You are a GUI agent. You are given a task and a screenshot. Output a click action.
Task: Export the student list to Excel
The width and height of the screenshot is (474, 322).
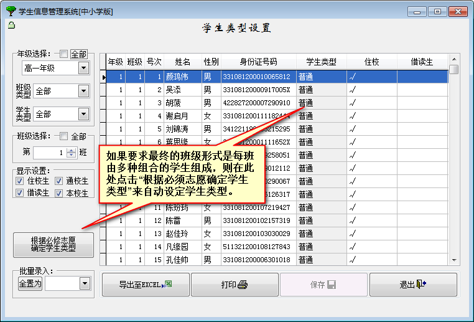145,285
